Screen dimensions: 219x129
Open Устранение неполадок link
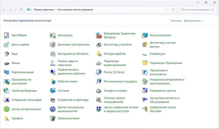27,100
